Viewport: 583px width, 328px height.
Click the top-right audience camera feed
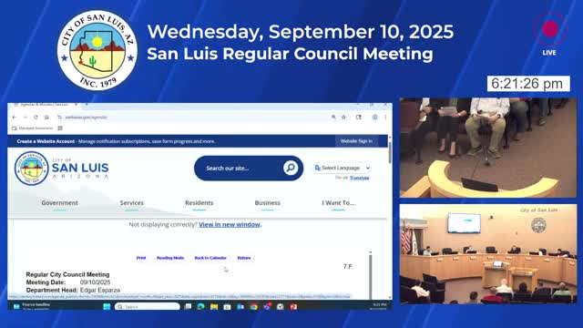click(x=488, y=148)
